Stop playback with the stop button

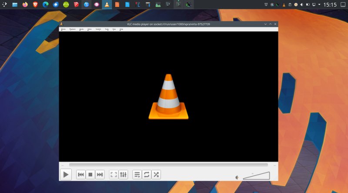click(90, 175)
